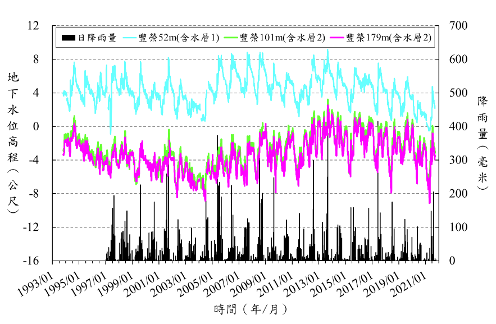
Task: Click the cyan line's deepest dip on the left
Action: coord(111,133)
